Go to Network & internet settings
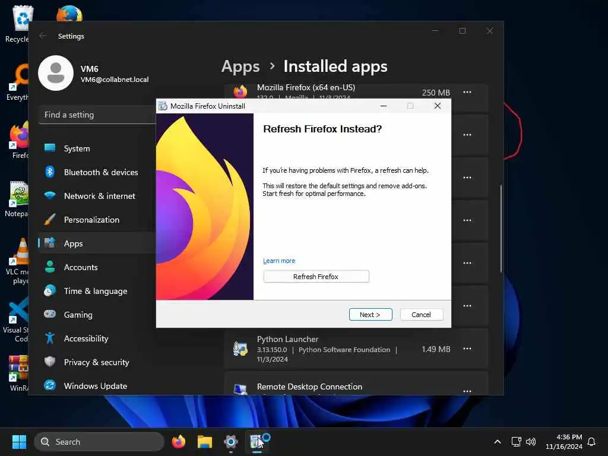 tap(97, 196)
